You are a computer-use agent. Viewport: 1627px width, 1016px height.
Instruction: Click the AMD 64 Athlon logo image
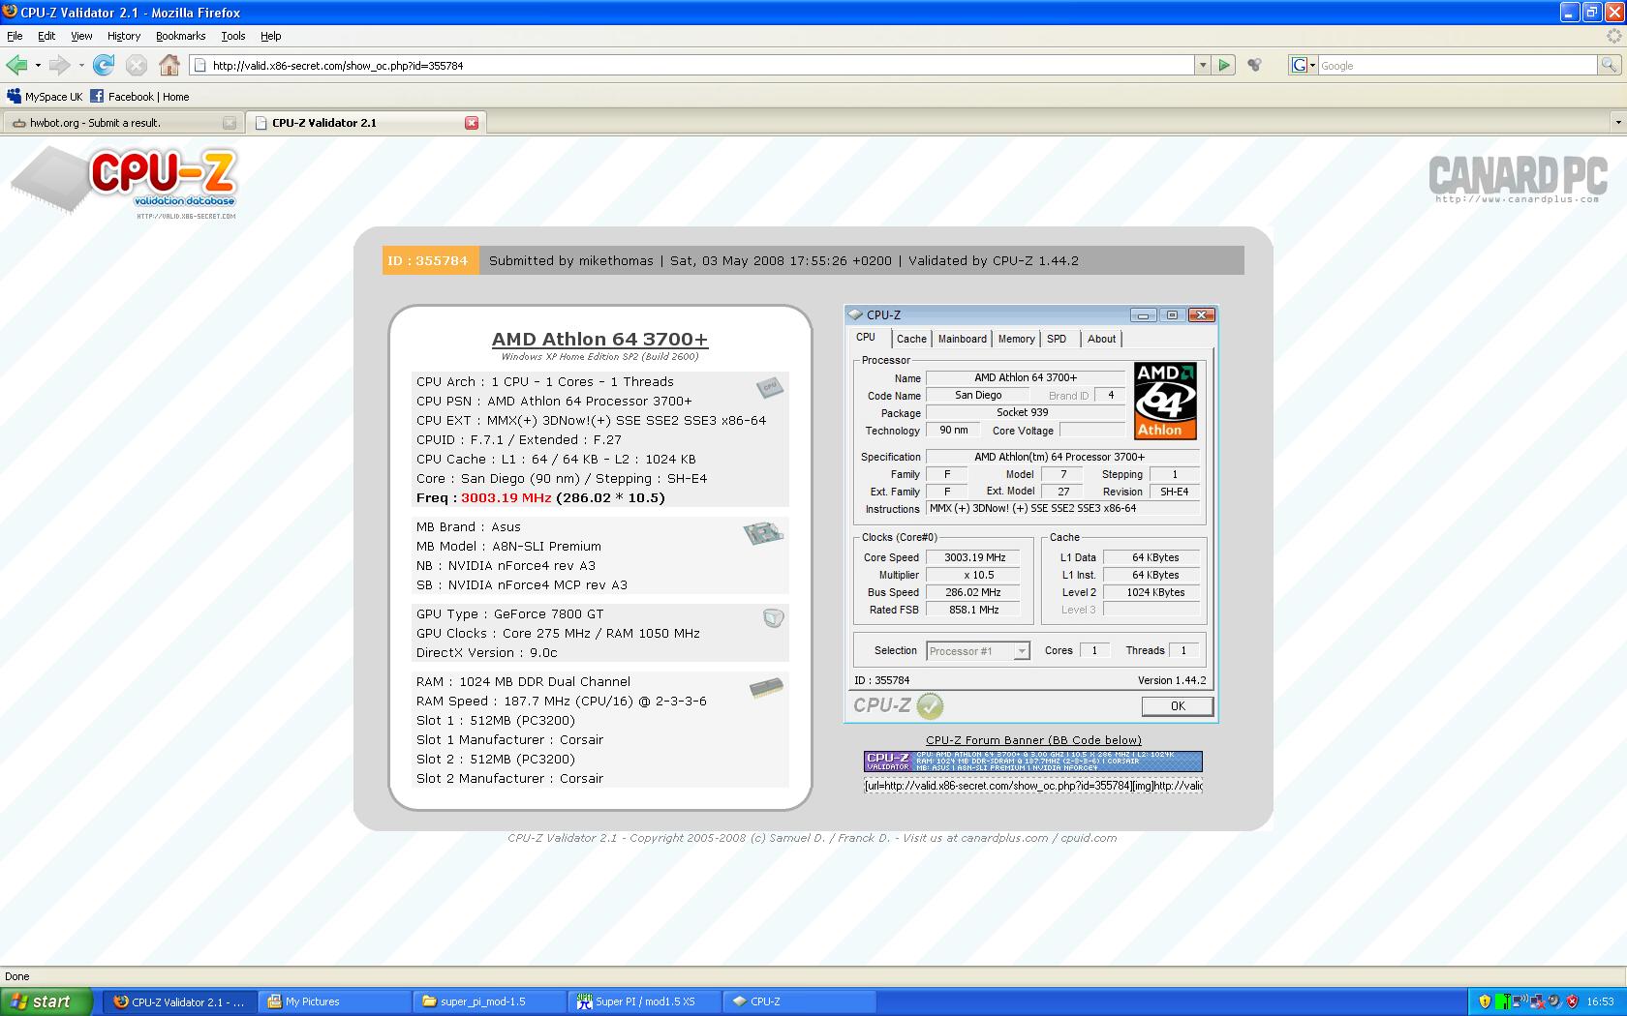1165,402
